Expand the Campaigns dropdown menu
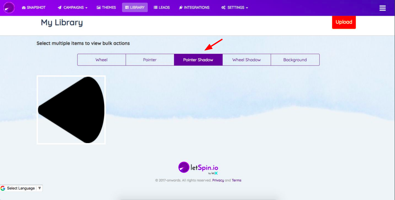395x200 pixels. tap(72, 8)
